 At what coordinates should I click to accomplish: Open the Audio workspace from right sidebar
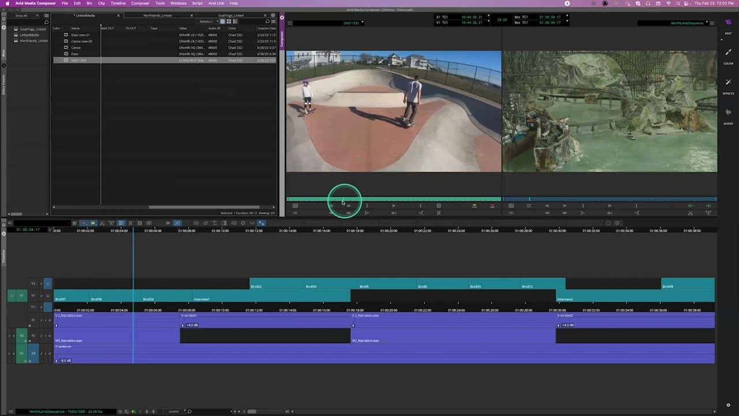tap(728, 116)
